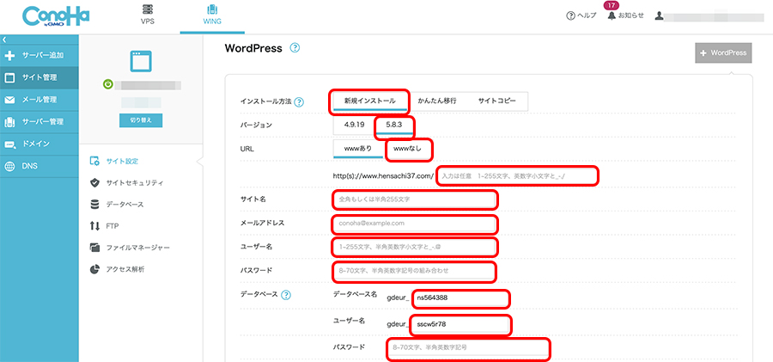The image size is (773, 362).
Task: Open ドメイン in the sidebar
Action: (x=39, y=144)
